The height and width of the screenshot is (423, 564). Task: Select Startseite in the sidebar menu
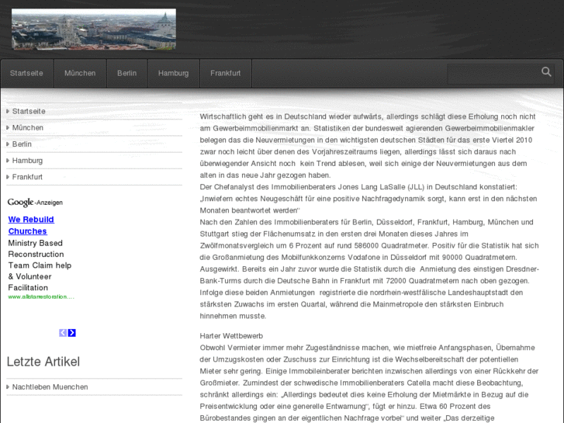pyautogui.click(x=29, y=111)
